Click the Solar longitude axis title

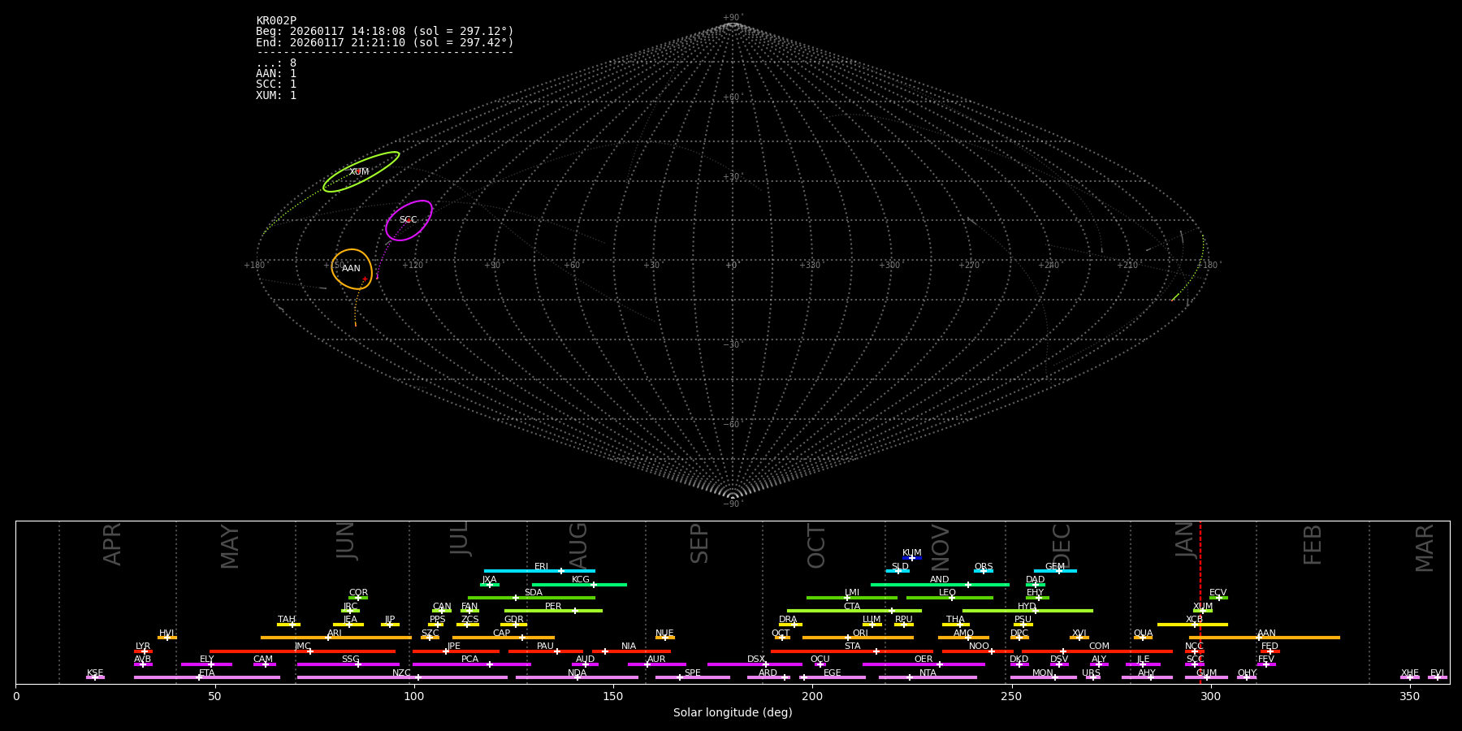pyautogui.click(x=732, y=713)
